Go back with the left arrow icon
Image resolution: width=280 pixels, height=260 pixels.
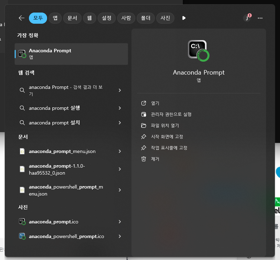click(21, 18)
